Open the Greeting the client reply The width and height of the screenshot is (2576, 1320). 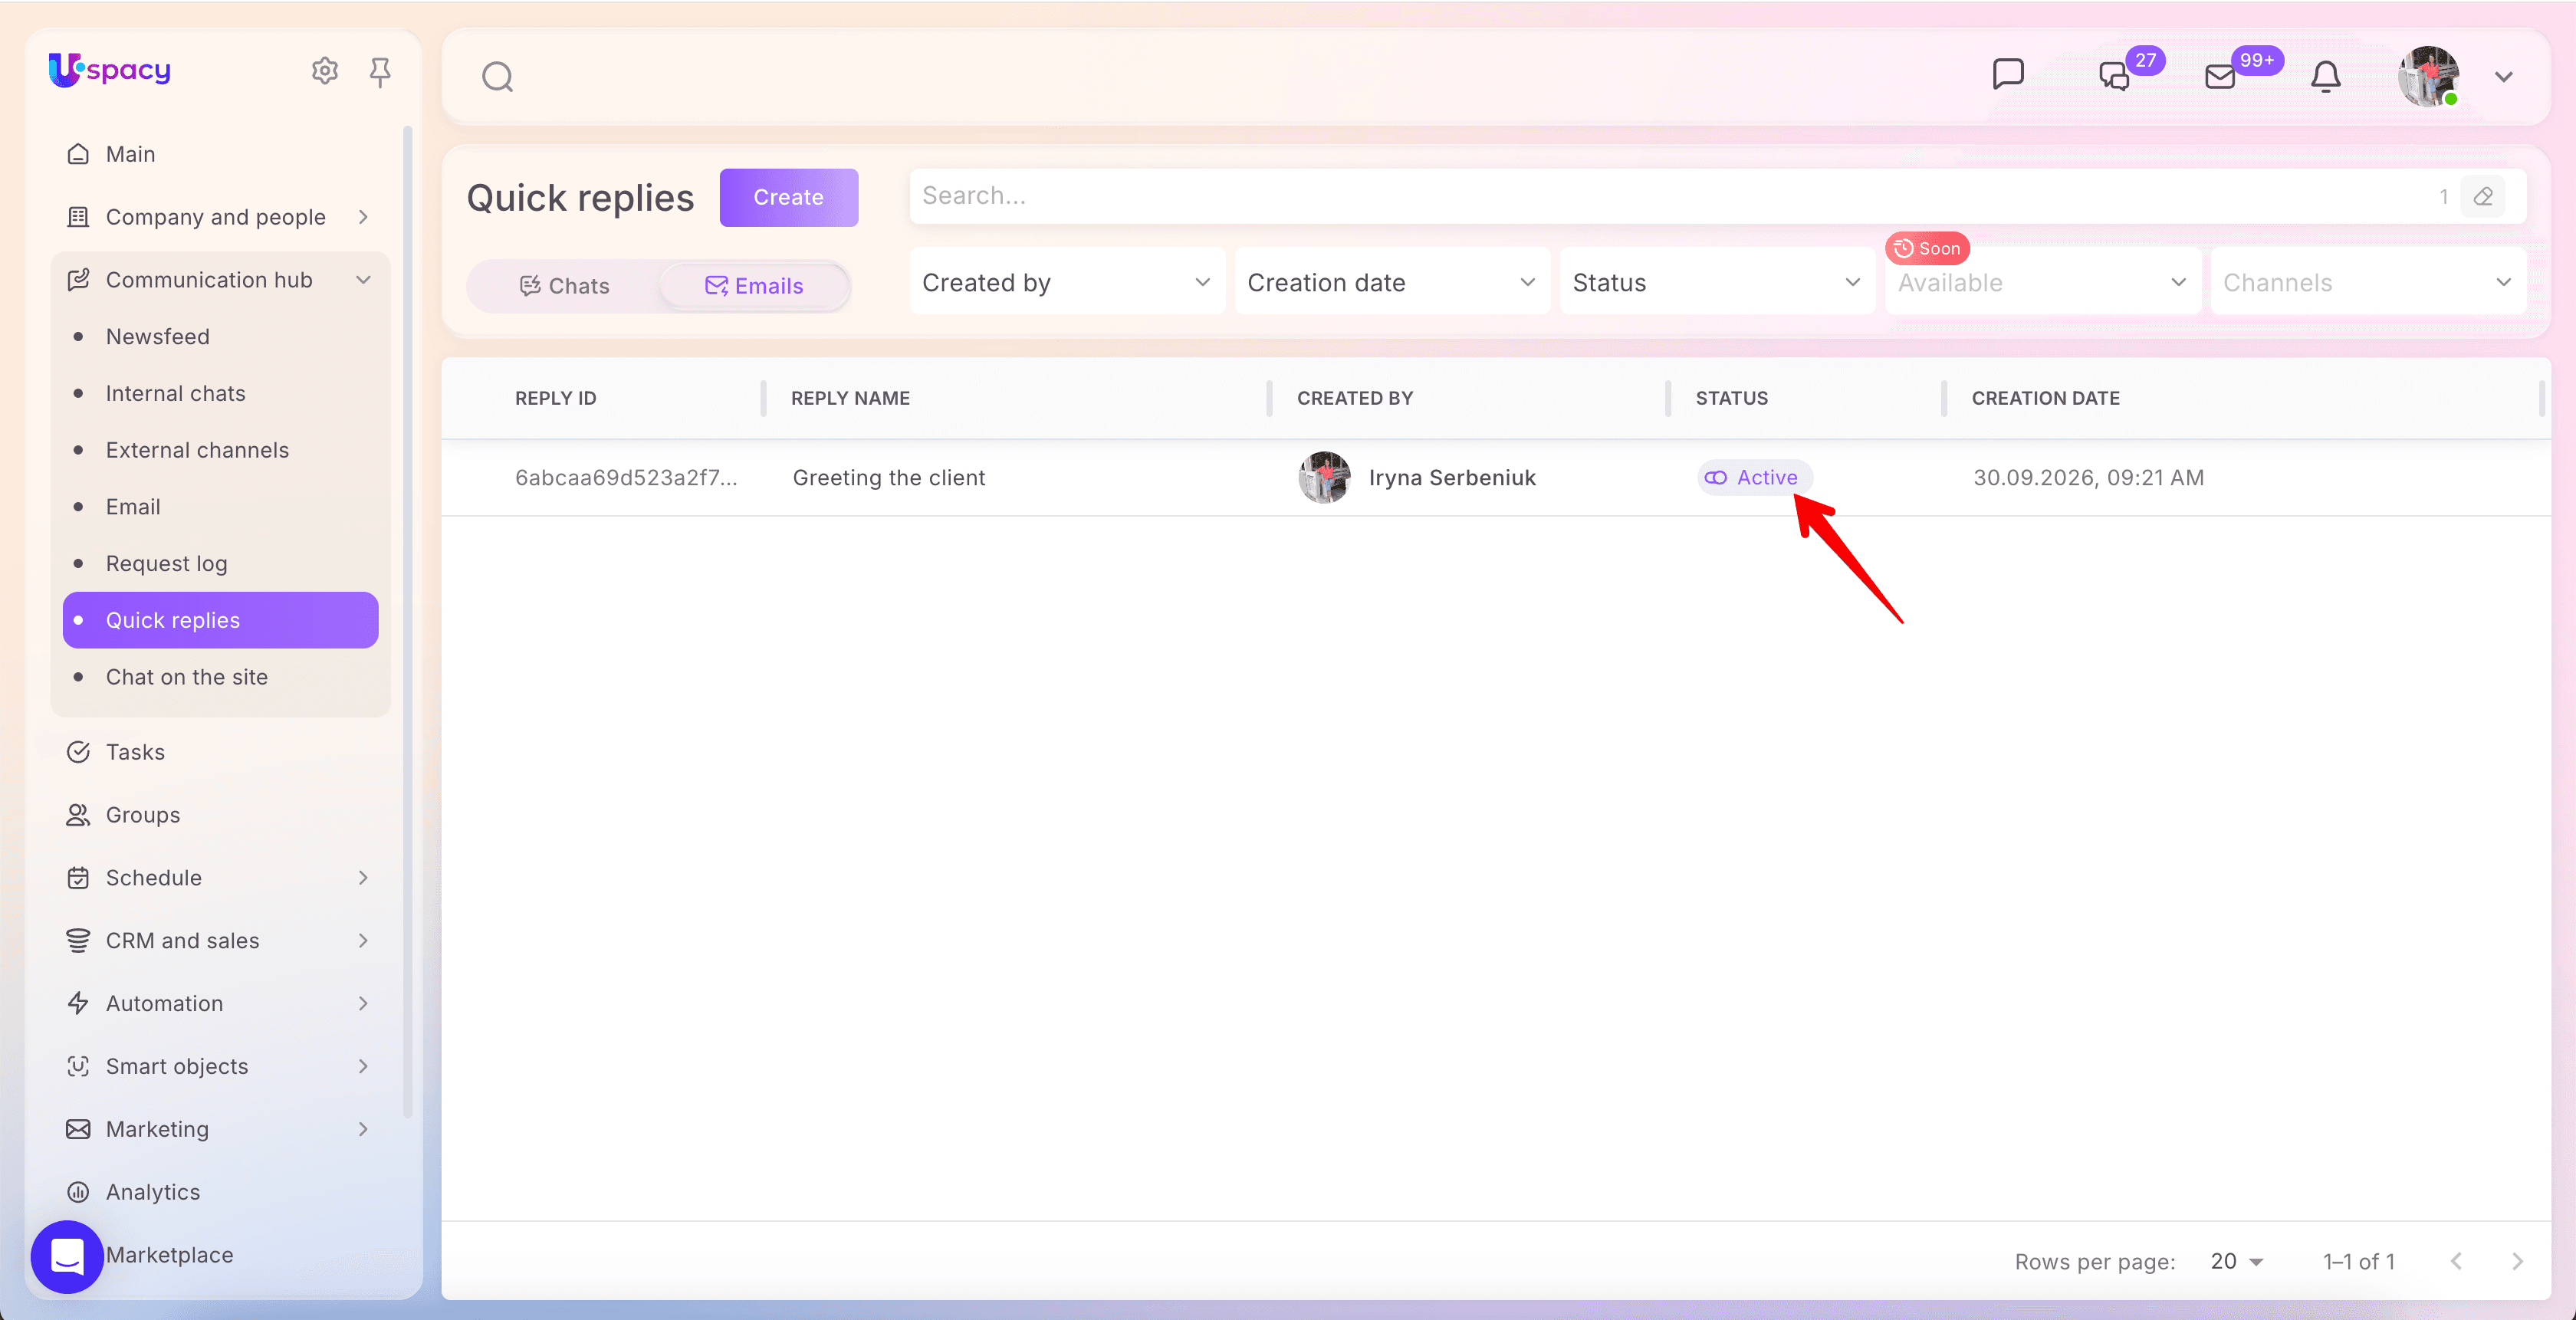889,478
